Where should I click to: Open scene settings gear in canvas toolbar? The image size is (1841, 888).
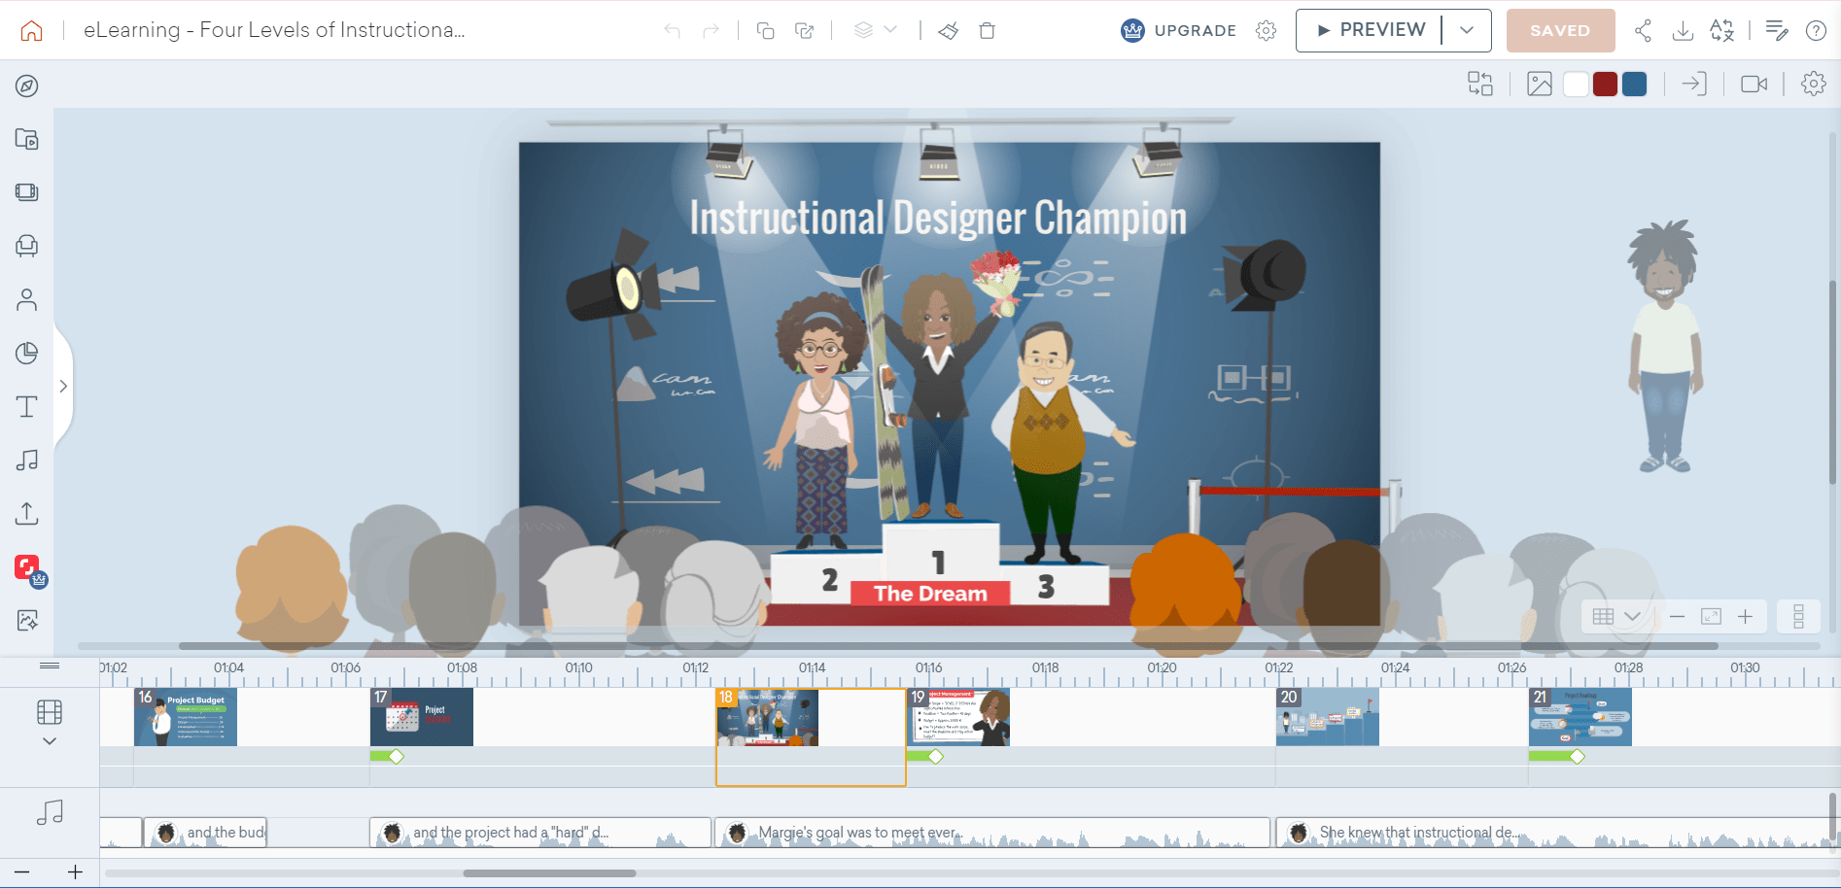(x=1814, y=84)
